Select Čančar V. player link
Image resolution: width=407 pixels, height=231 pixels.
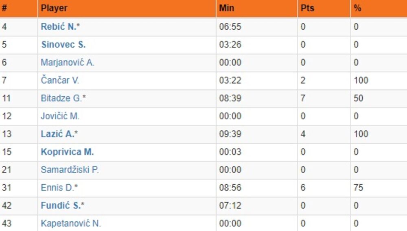pos(60,80)
